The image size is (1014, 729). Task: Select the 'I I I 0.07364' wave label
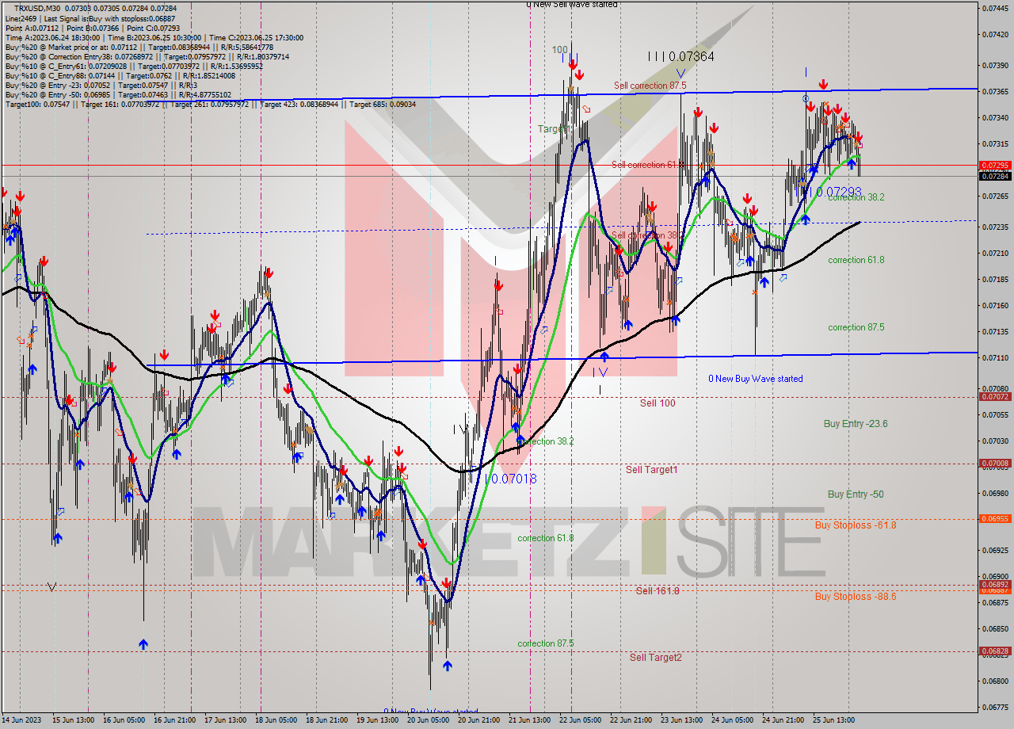pos(680,57)
